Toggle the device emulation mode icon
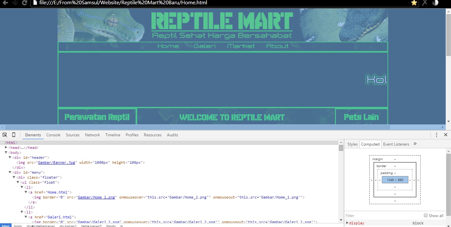Image resolution: width=451 pixels, height=227 pixels. 13,135
